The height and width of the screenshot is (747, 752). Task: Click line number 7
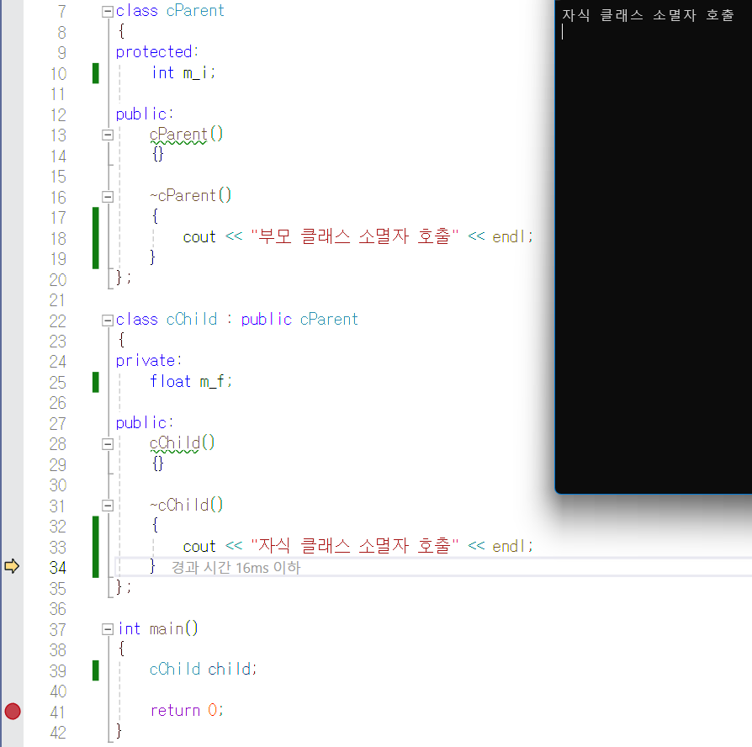click(x=62, y=12)
